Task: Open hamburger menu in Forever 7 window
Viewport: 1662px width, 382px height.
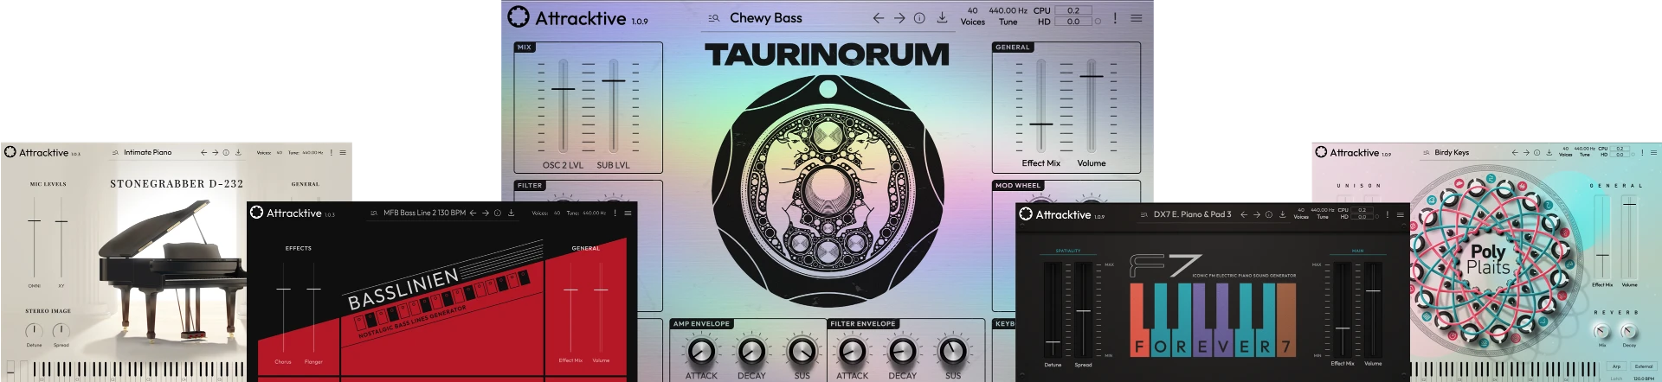Action: click(1400, 214)
